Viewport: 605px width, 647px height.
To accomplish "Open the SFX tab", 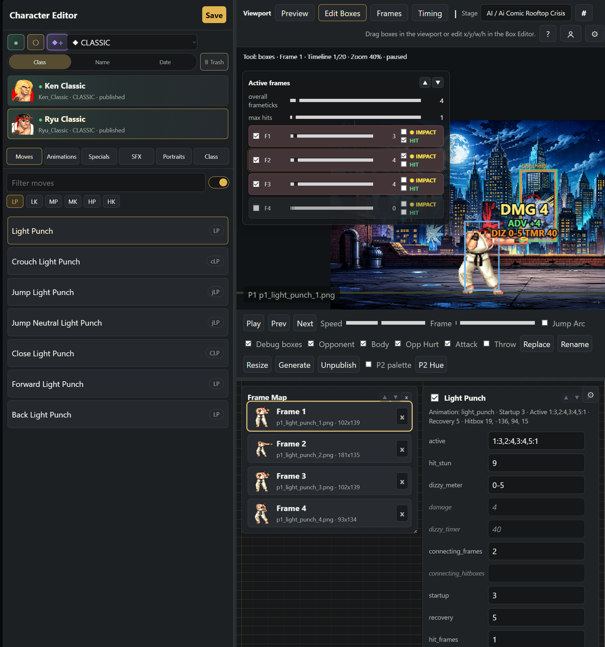I will [136, 156].
